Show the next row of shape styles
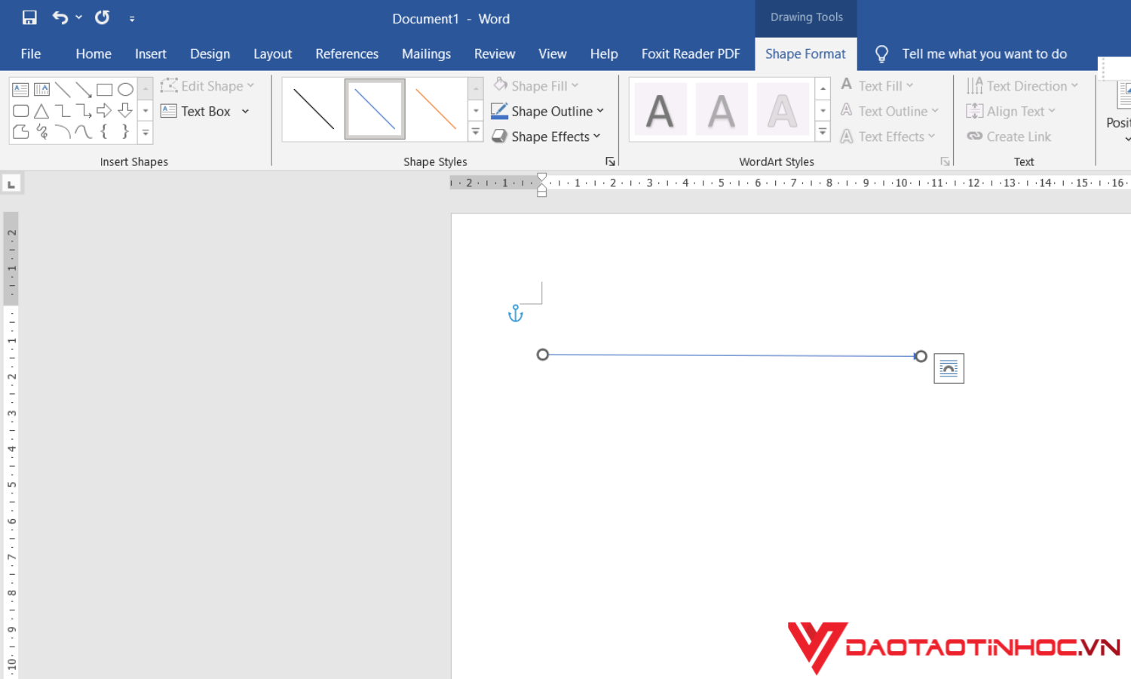 click(476, 110)
